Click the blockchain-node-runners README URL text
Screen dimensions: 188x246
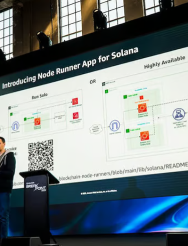(x=123, y=172)
